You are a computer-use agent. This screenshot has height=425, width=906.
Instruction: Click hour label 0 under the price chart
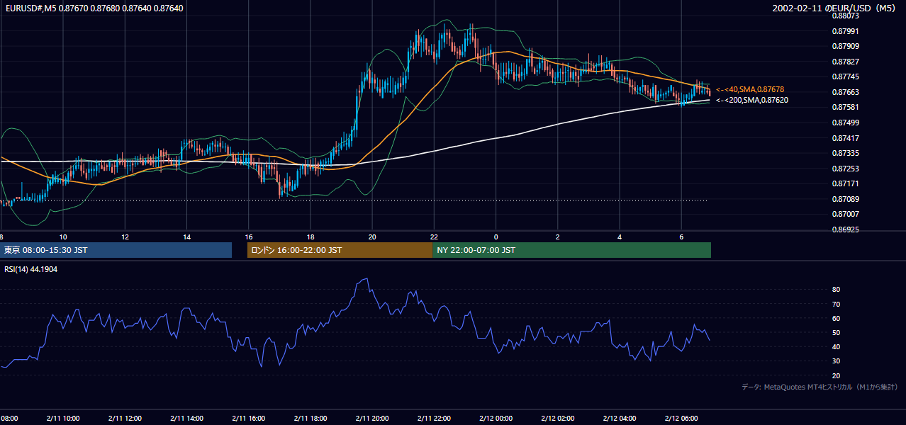coord(496,237)
